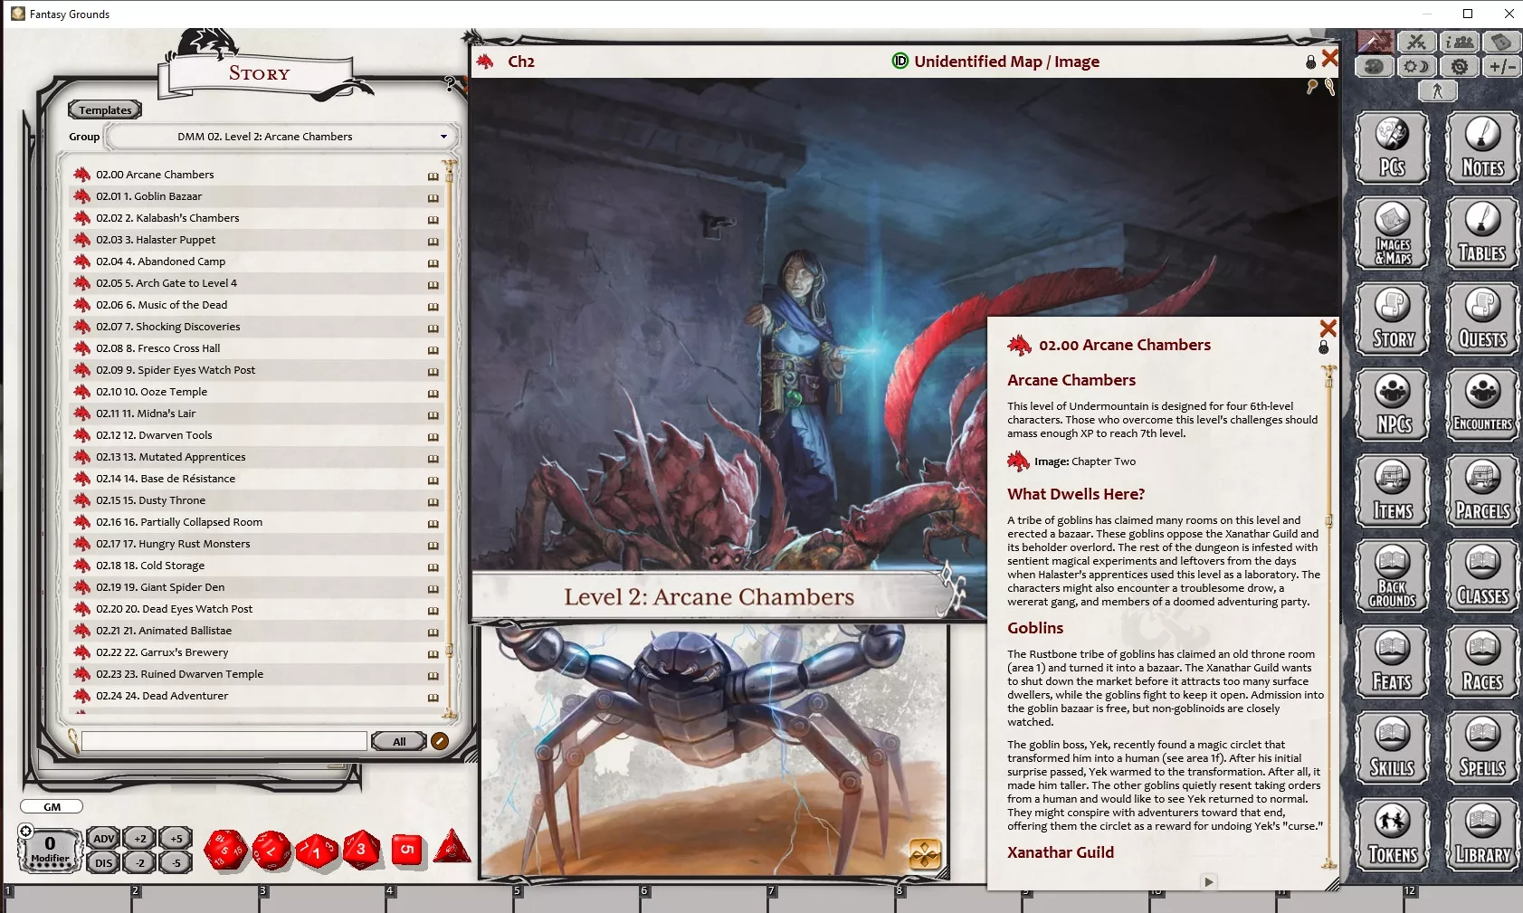Open the options gear icon

pyautogui.click(x=1460, y=66)
